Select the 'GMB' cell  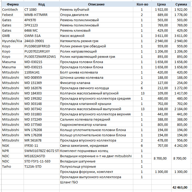click(x=13, y=36)
